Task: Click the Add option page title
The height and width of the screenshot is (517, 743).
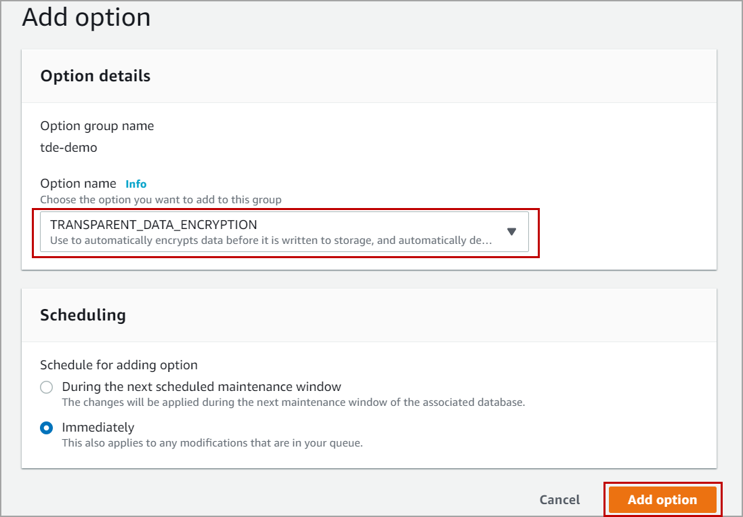Action: click(86, 18)
